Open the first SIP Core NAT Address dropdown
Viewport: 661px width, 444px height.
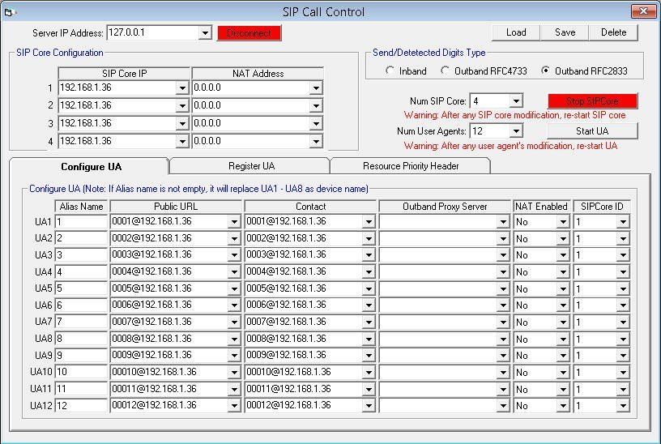[x=316, y=88]
